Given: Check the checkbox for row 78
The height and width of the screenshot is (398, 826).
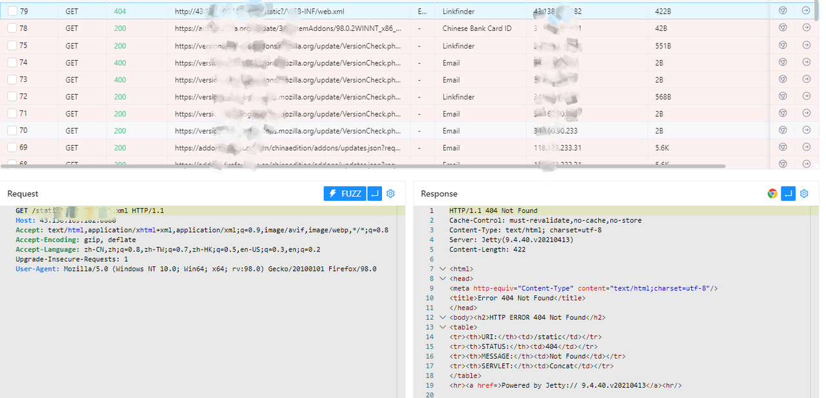Looking at the screenshot, I should click(x=12, y=28).
